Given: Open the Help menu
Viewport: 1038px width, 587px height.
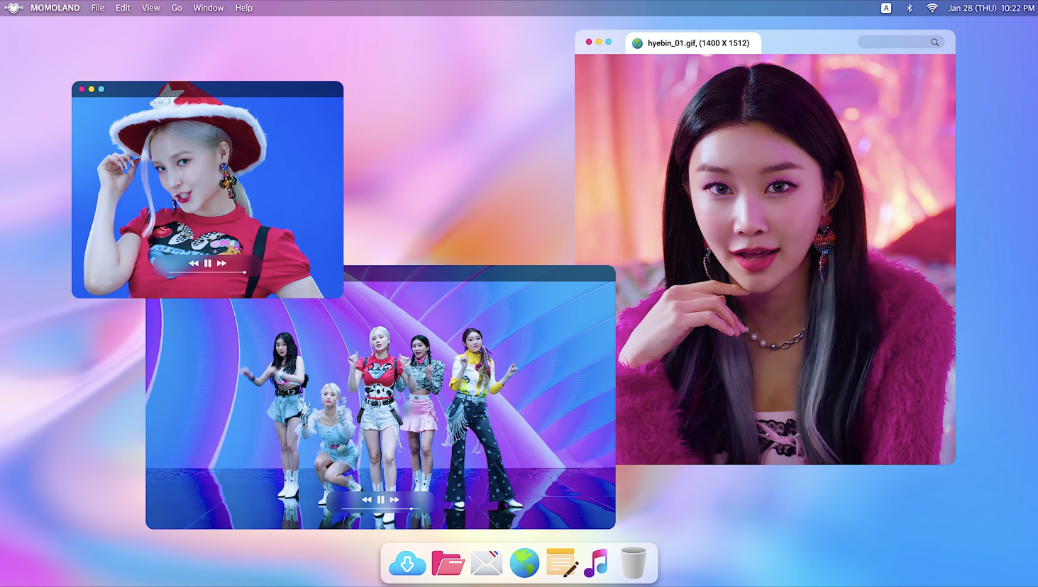Looking at the screenshot, I should (244, 8).
